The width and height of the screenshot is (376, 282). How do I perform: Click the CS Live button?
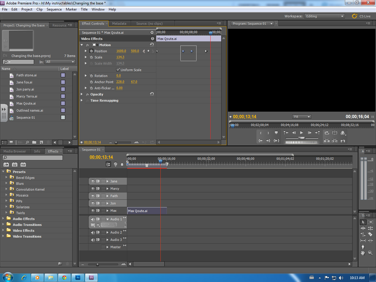click(x=361, y=16)
